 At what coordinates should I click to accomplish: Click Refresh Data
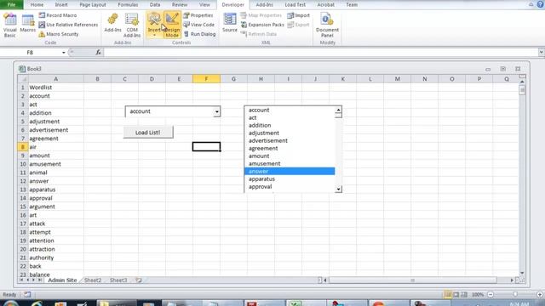coord(259,34)
